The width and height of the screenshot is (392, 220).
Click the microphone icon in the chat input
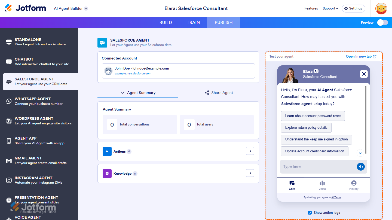361,166
